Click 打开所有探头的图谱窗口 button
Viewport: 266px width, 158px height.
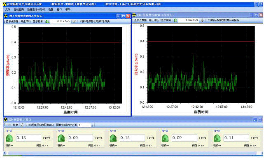(40, 125)
